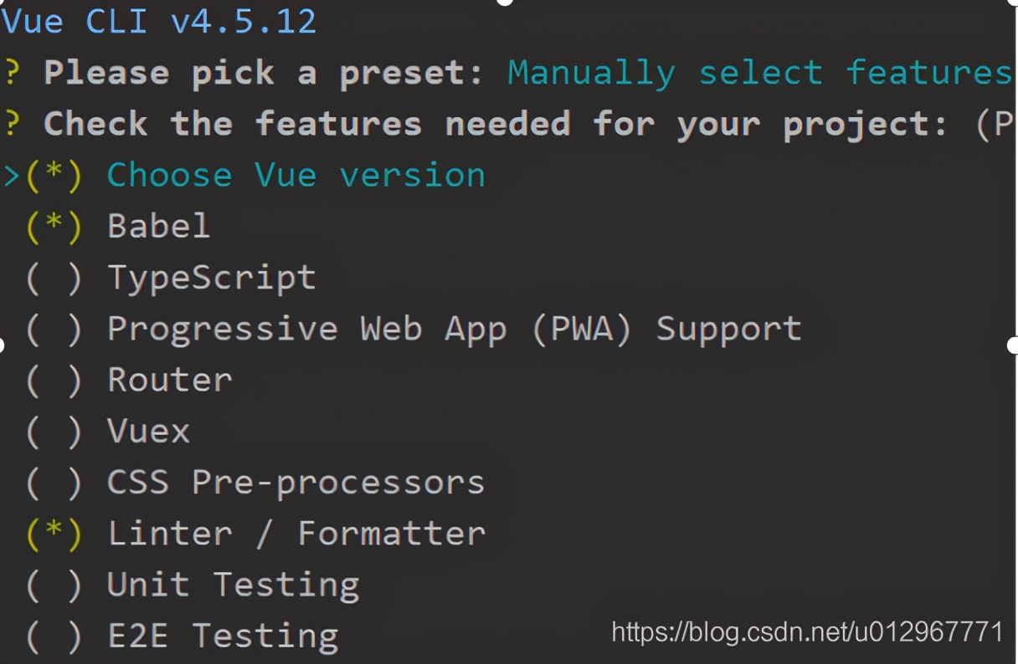Open the blog.csdn.net watermark link

click(807, 631)
